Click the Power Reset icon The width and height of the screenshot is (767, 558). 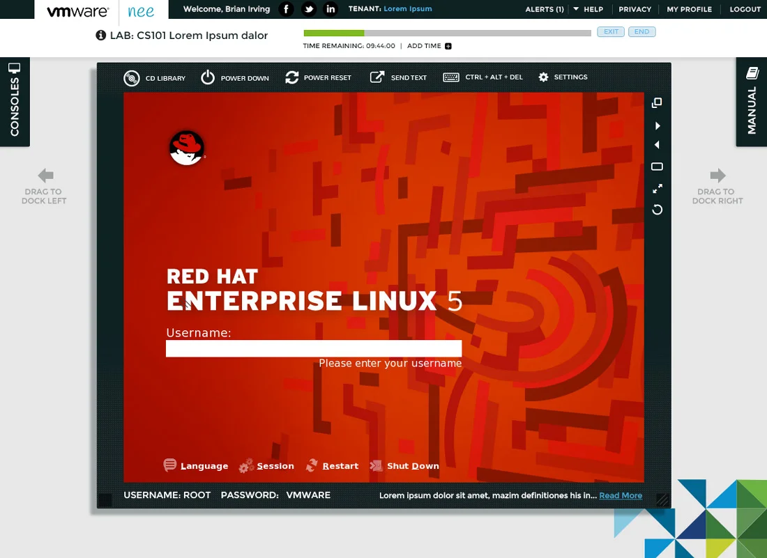point(292,77)
